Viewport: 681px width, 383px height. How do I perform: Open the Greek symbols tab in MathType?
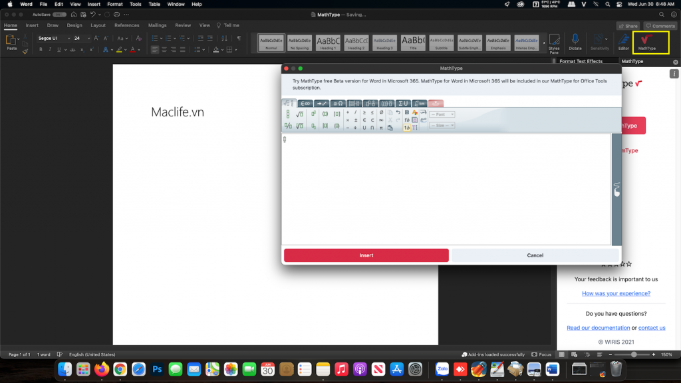pyautogui.click(x=337, y=104)
